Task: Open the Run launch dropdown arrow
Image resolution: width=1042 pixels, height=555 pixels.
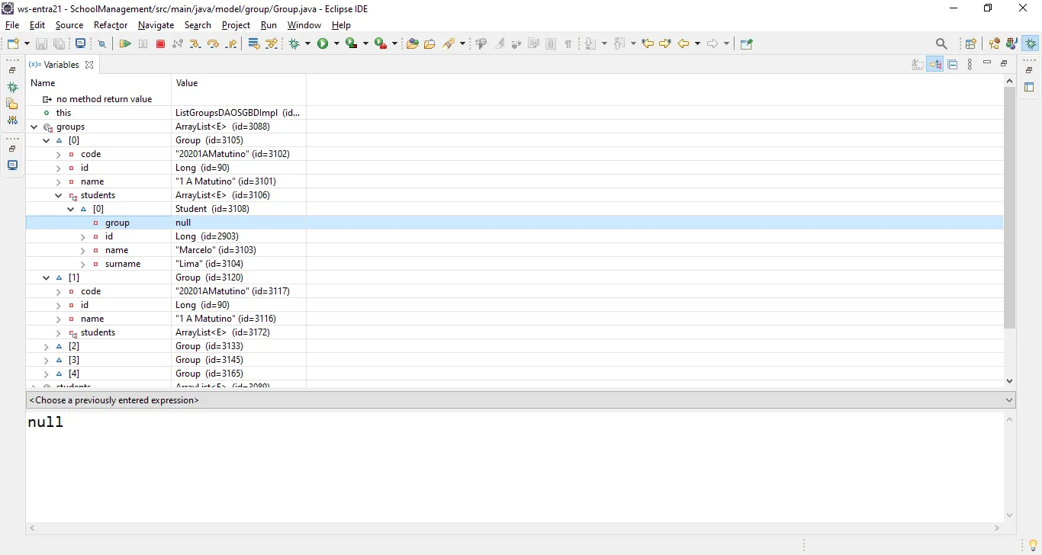Action: (336, 43)
